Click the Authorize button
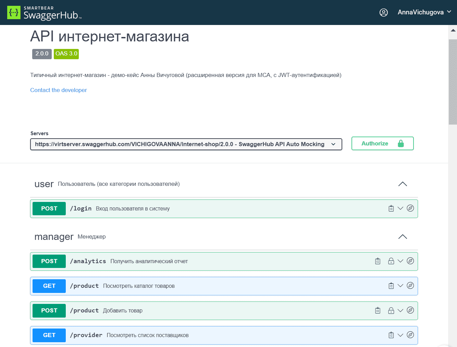 [x=382, y=143]
